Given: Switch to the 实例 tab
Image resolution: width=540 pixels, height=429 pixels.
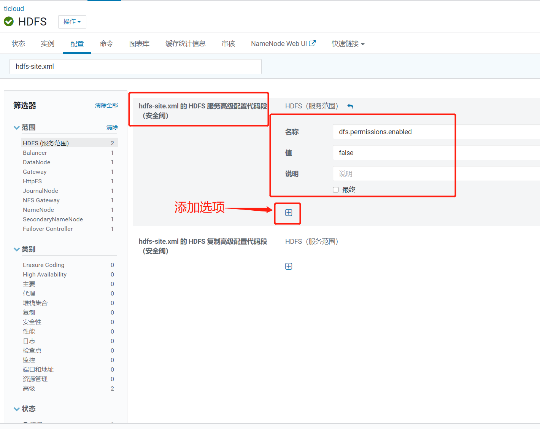Looking at the screenshot, I should pyautogui.click(x=47, y=43).
